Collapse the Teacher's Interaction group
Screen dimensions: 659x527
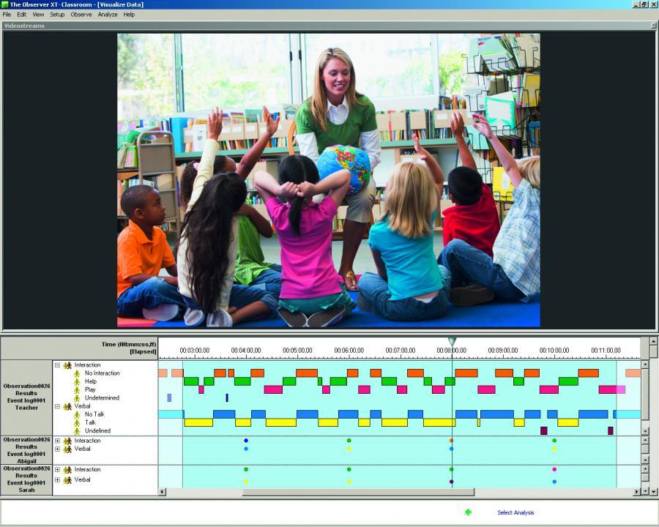[58, 365]
